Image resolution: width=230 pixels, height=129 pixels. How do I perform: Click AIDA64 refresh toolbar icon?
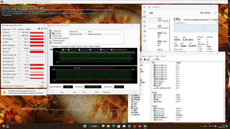click(141, 59)
